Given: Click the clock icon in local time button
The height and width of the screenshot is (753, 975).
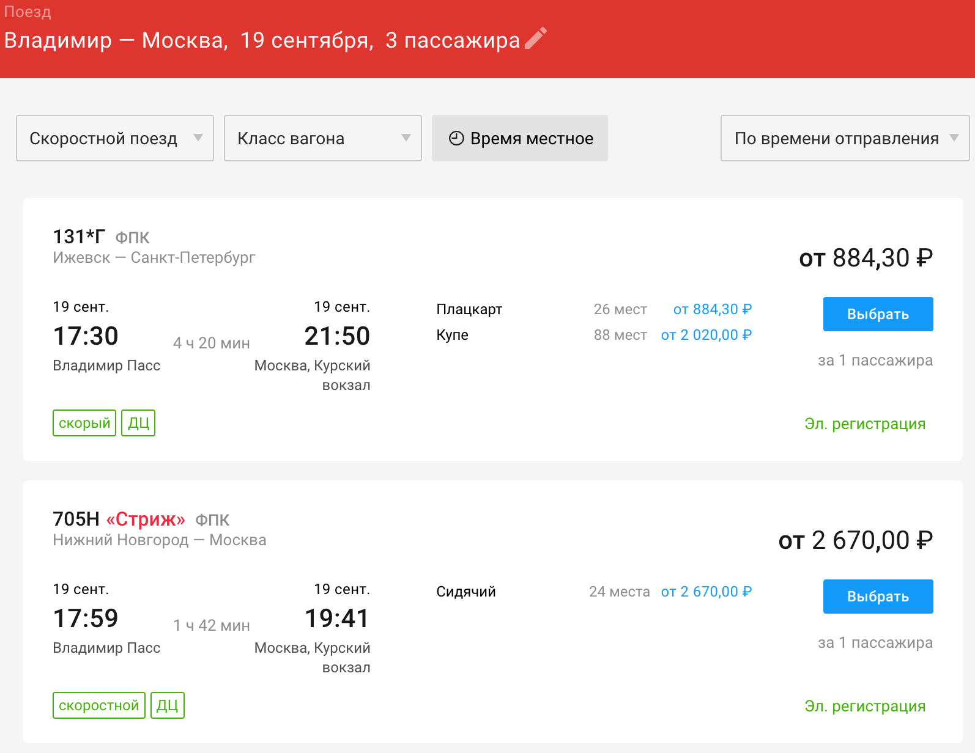Looking at the screenshot, I should (456, 139).
